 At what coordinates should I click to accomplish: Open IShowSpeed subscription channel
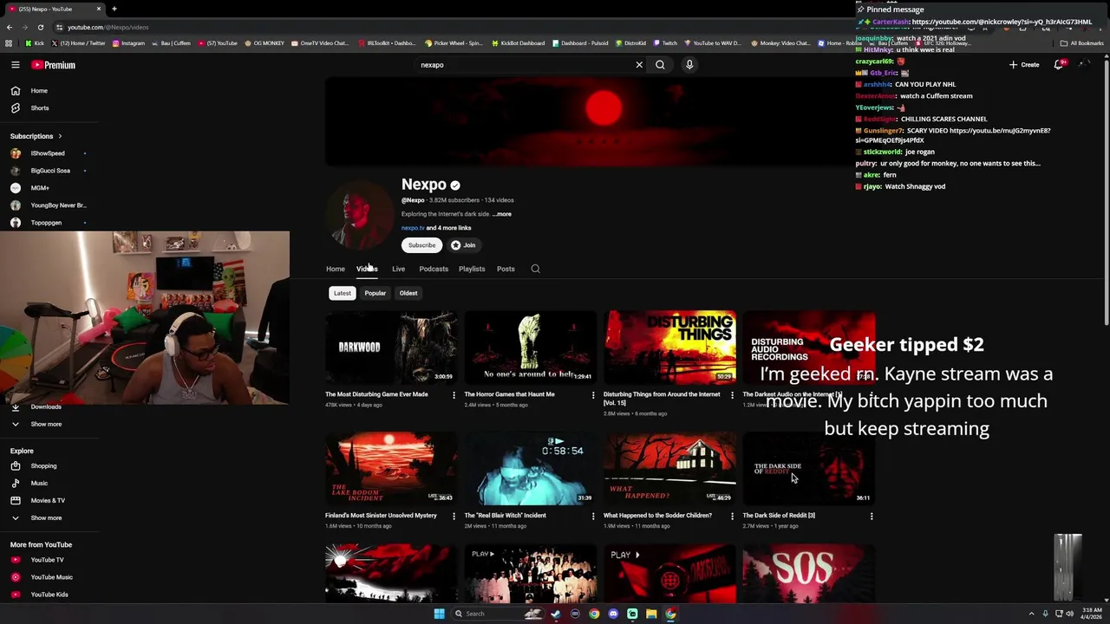tap(49, 153)
